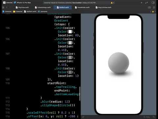This screenshot has height=119, width=158.
Task: Click the code editor vertical scrollbar
Action: click(x=80, y=94)
